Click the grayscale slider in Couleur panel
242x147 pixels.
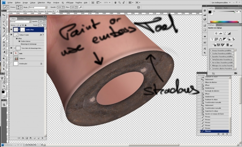click(x=225, y=11)
